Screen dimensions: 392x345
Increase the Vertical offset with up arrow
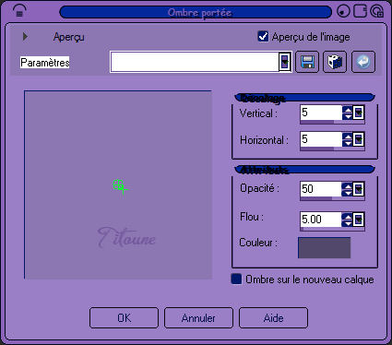(x=348, y=110)
